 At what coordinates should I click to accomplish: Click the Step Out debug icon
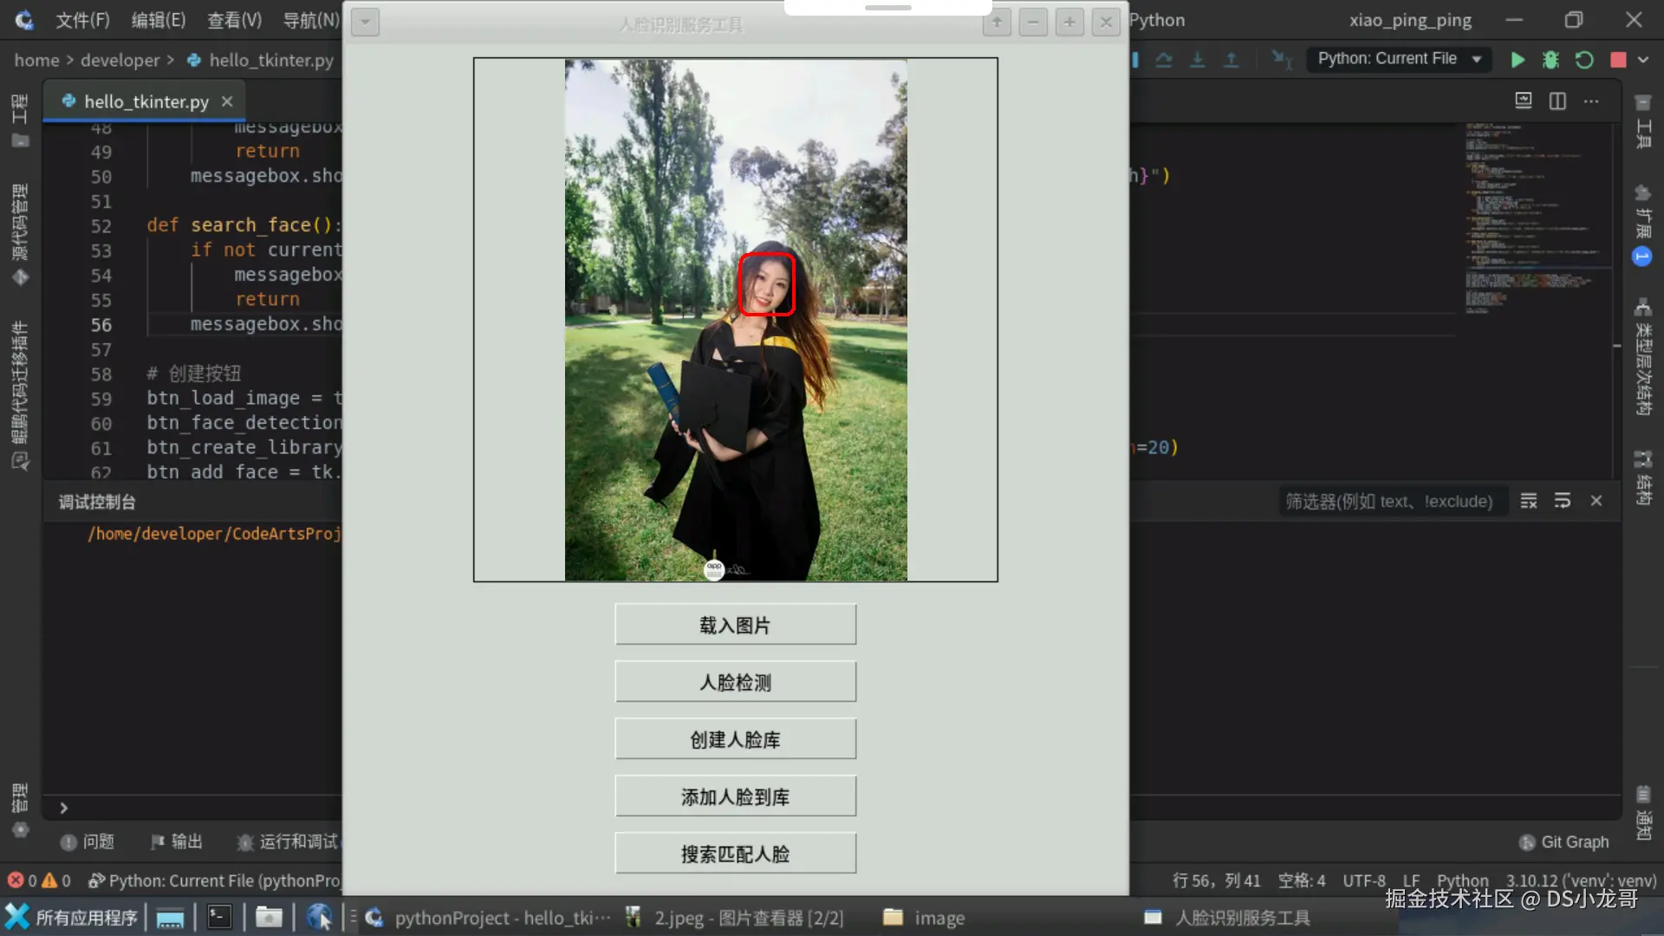point(1231,60)
